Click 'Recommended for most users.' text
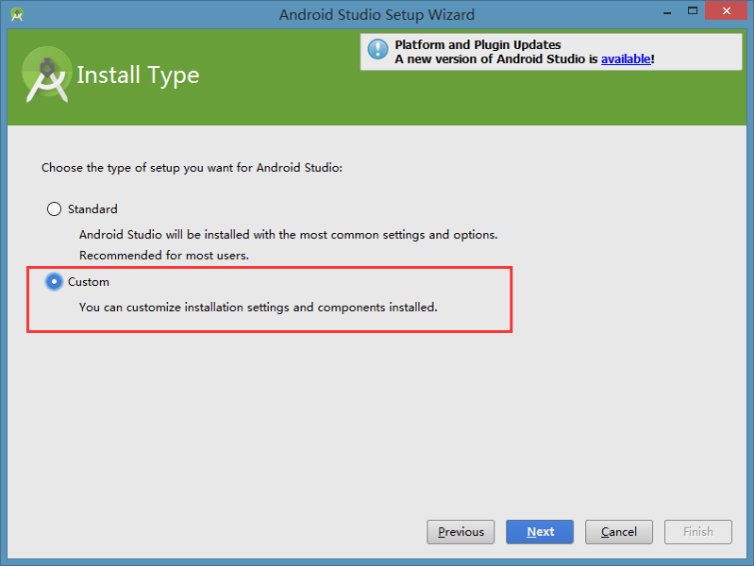The image size is (754, 566). click(x=164, y=256)
